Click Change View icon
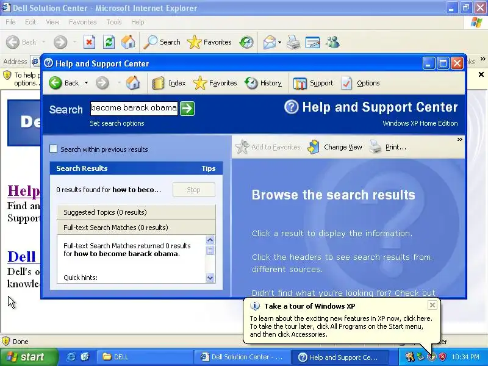The width and height of the screenshot is (488, 366). [314, 147]
